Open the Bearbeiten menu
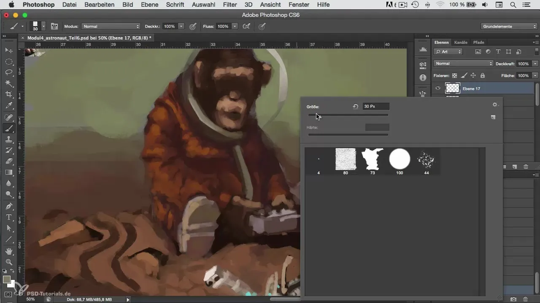The image size is (540, 303). coord(100,5)
